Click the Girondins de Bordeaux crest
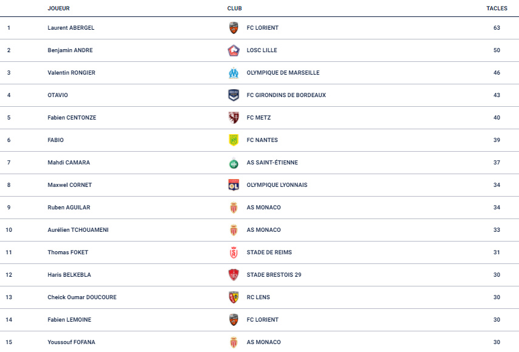The height and width of the screenshot is (352, 519). [x=234, y=95]
